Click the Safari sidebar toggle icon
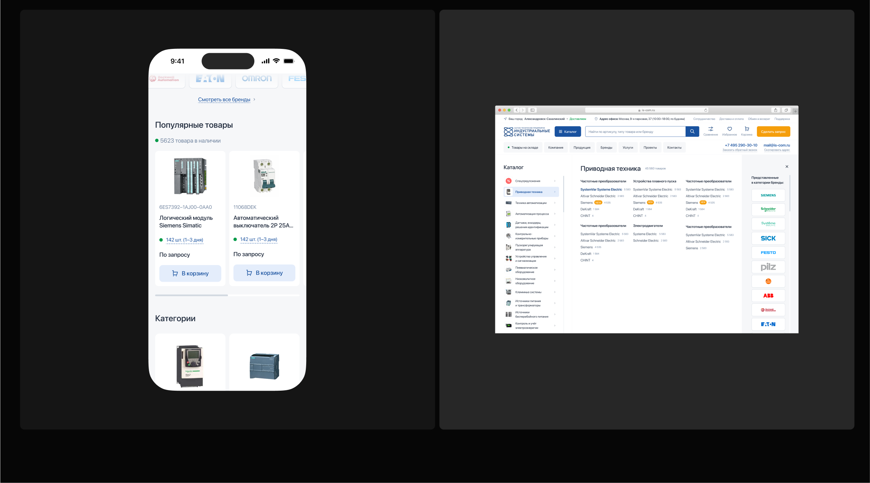 [x=532, y=110]
